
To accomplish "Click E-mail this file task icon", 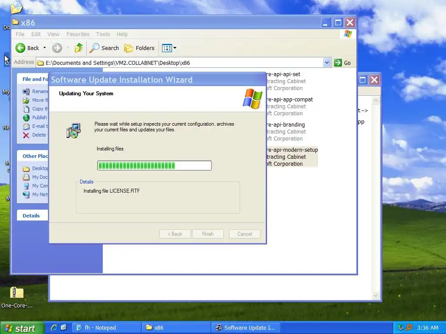I will (26, 127).
